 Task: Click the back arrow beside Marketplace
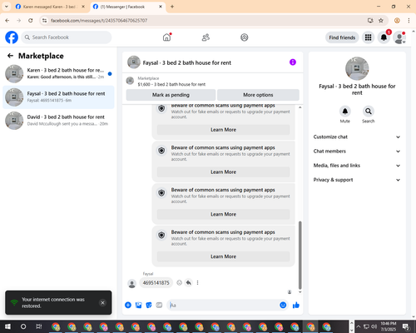pyautogui.click(x=10, y=56)
